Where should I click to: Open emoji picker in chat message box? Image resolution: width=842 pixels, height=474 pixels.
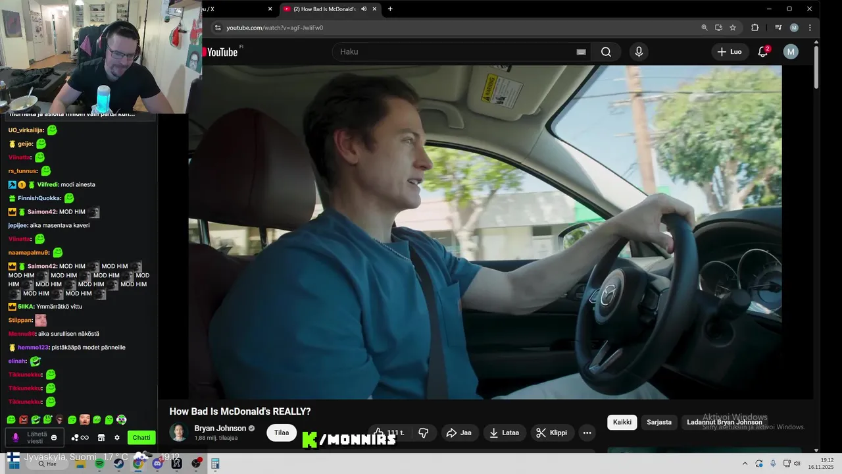54,438
